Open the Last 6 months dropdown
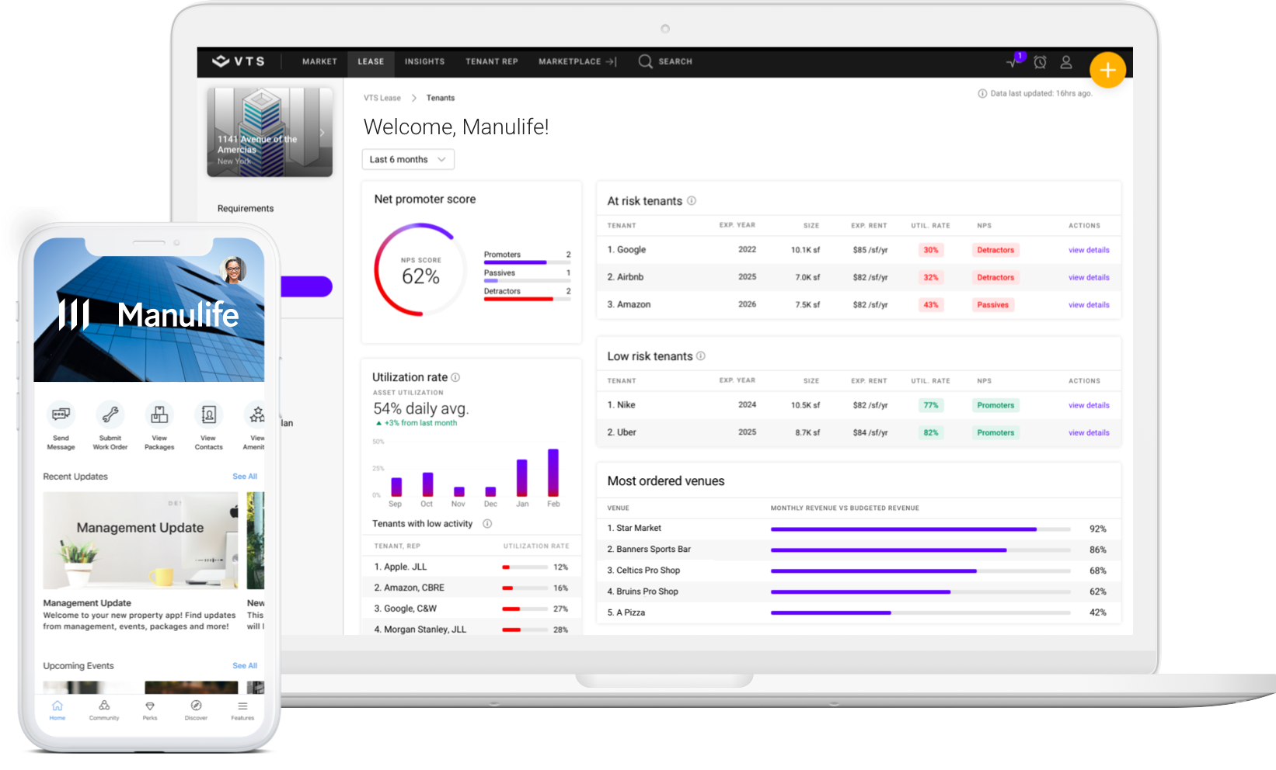Viewport: 1276px width, 770px height. [408, 159]
